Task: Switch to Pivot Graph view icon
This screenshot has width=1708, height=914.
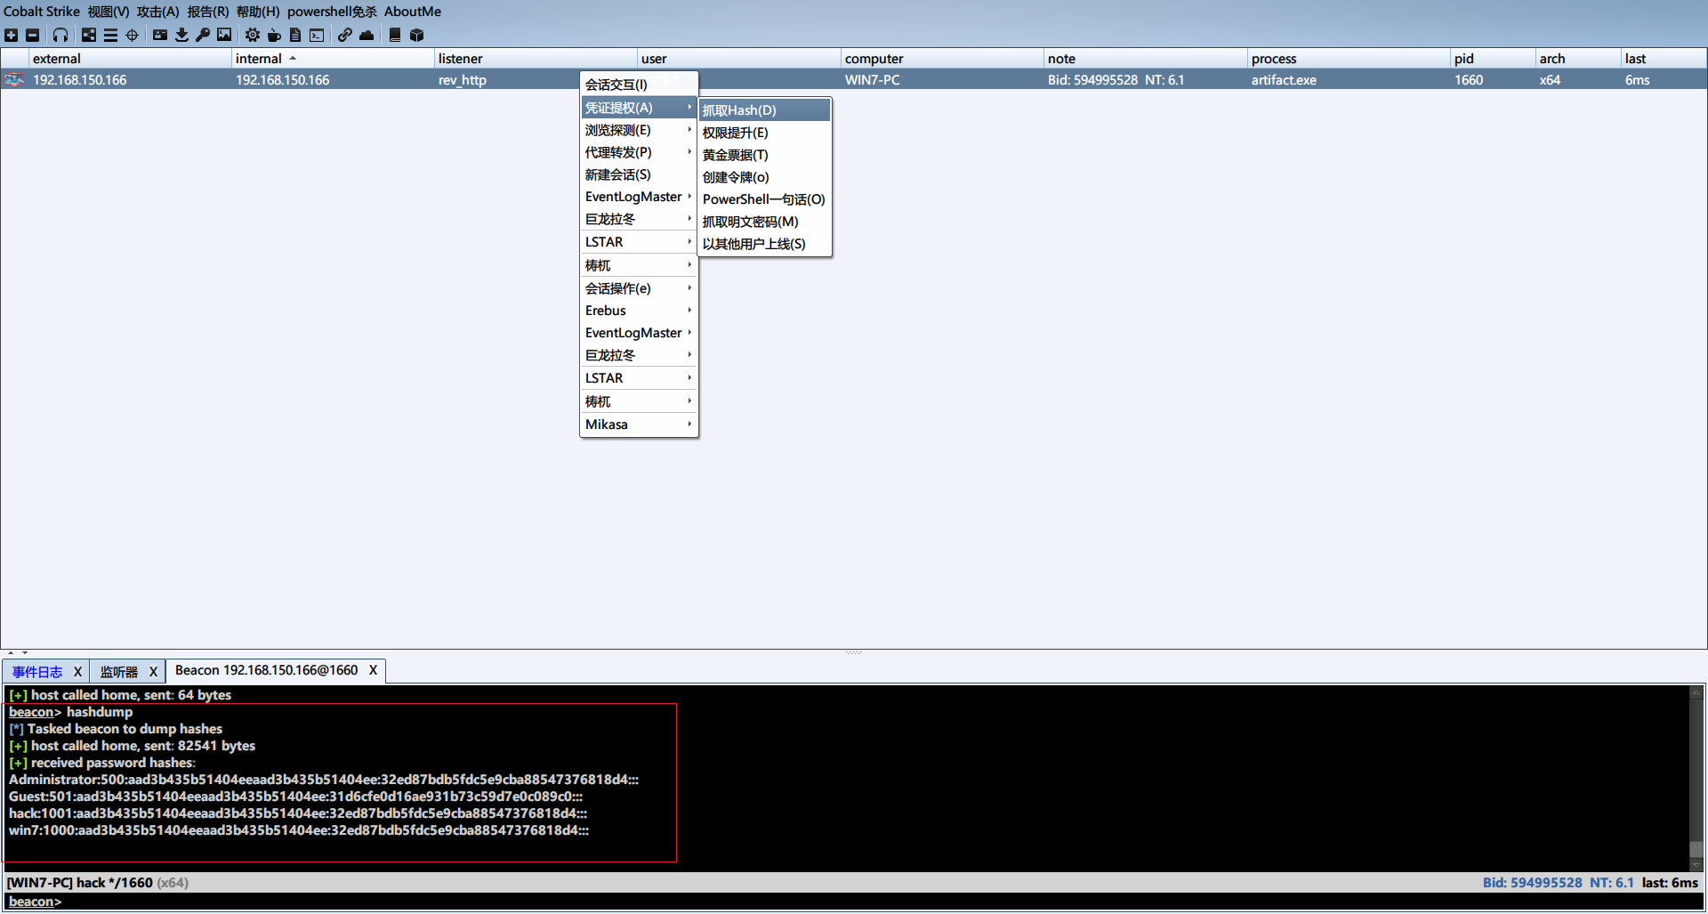Action: coord(89,35)
